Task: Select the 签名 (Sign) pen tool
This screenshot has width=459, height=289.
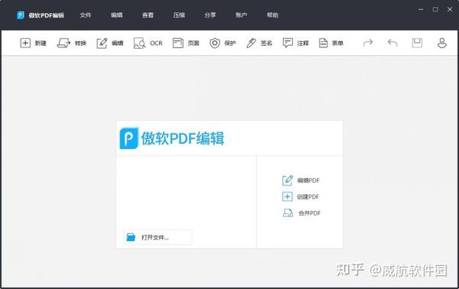Action: point(259,43)
